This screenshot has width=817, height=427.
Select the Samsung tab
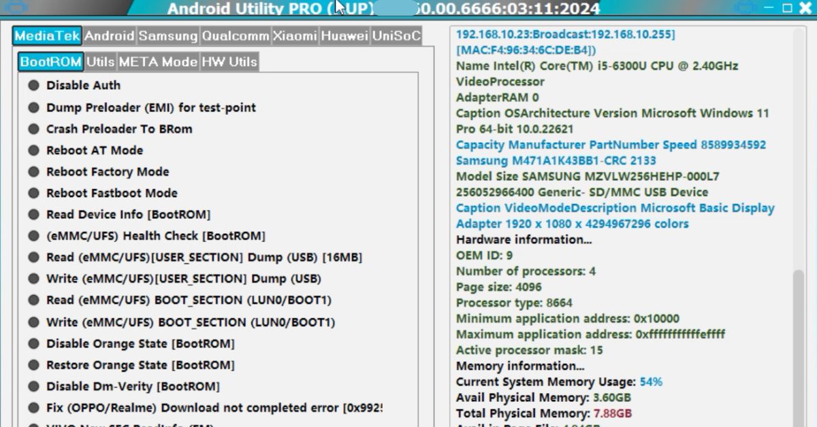(168, 36)
